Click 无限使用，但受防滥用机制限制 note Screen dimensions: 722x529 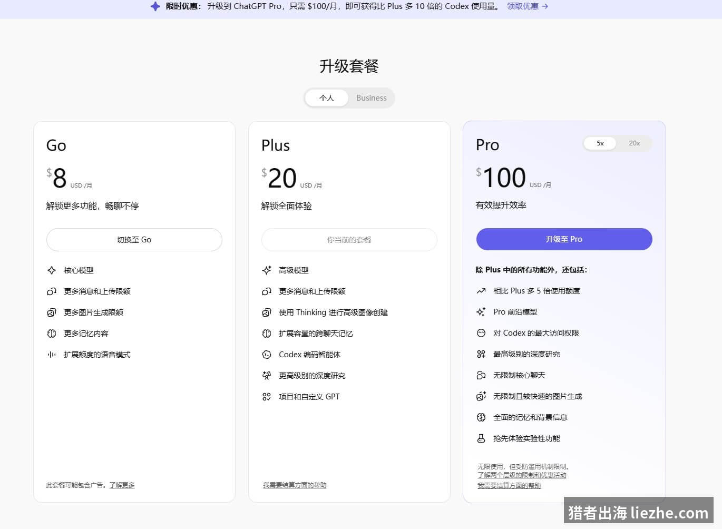[x=525, y=466]
